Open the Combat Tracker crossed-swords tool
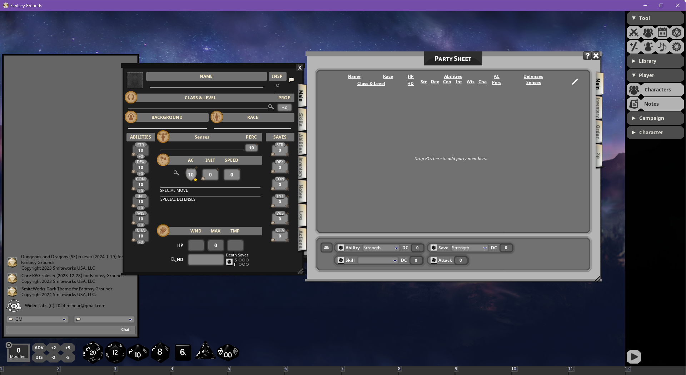The height and width of the screenshot is (375, 686). 634,32
